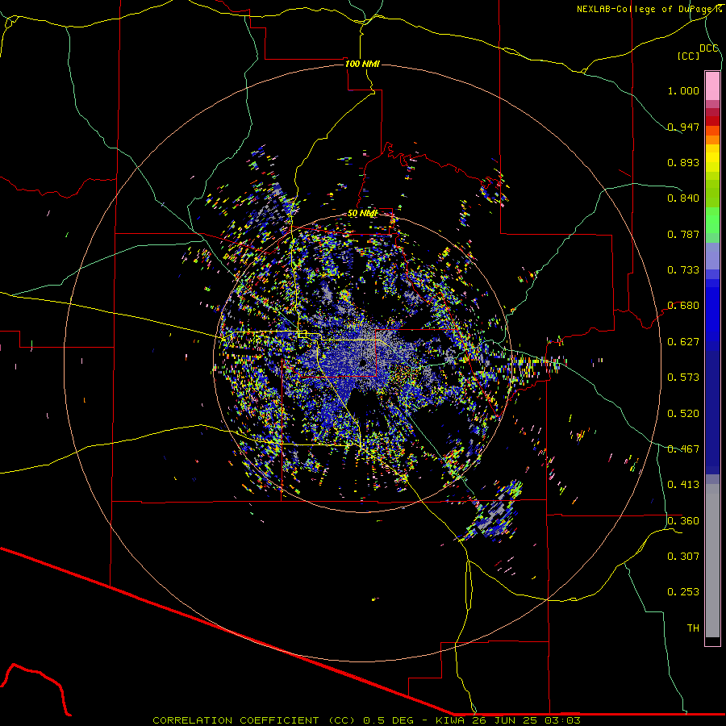Click the 100 NMI range ring label

pos(362,64)
